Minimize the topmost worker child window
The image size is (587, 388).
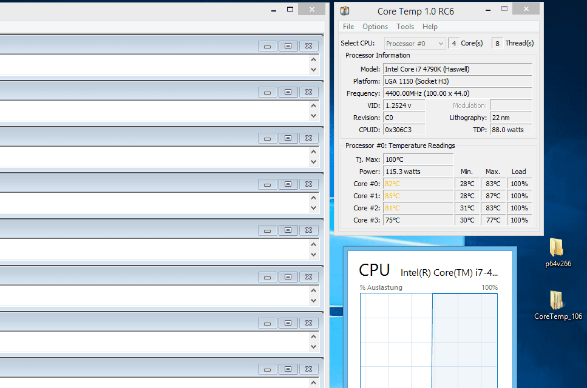pos(267,46)
